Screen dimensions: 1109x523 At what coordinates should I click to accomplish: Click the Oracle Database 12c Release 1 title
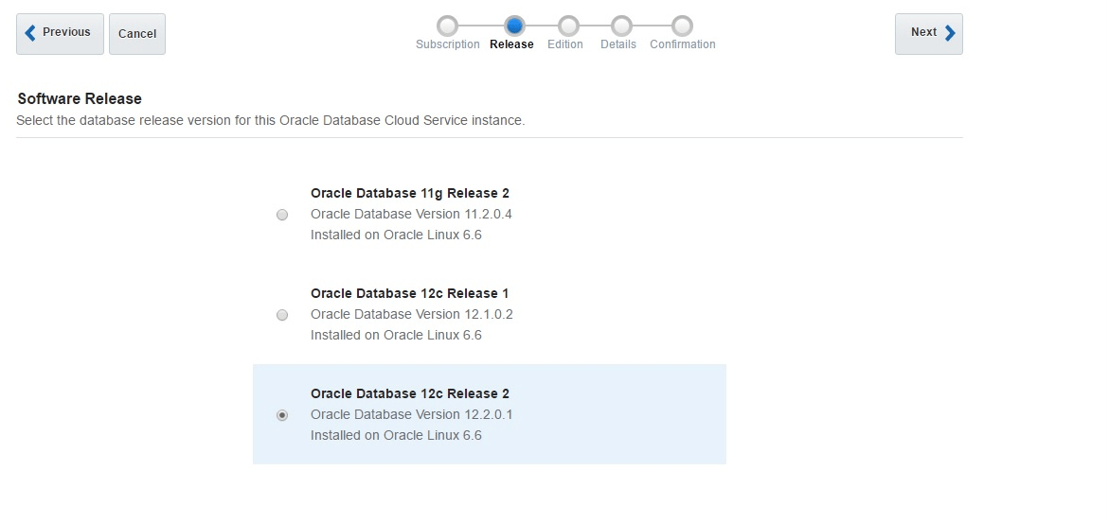click(409, 293)
